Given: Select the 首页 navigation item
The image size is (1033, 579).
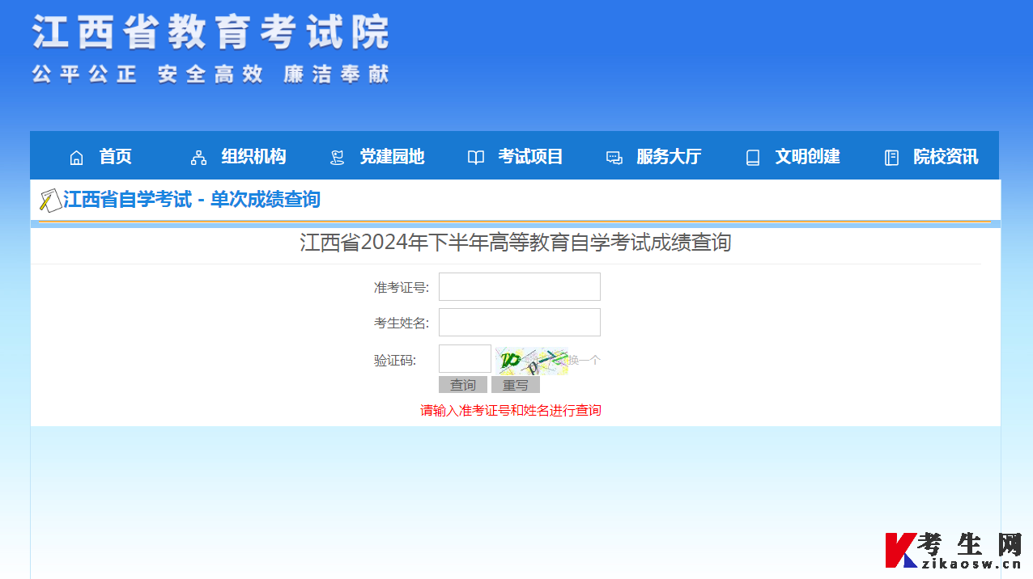Looking at the screenshot, I should (x=115, y=157).
